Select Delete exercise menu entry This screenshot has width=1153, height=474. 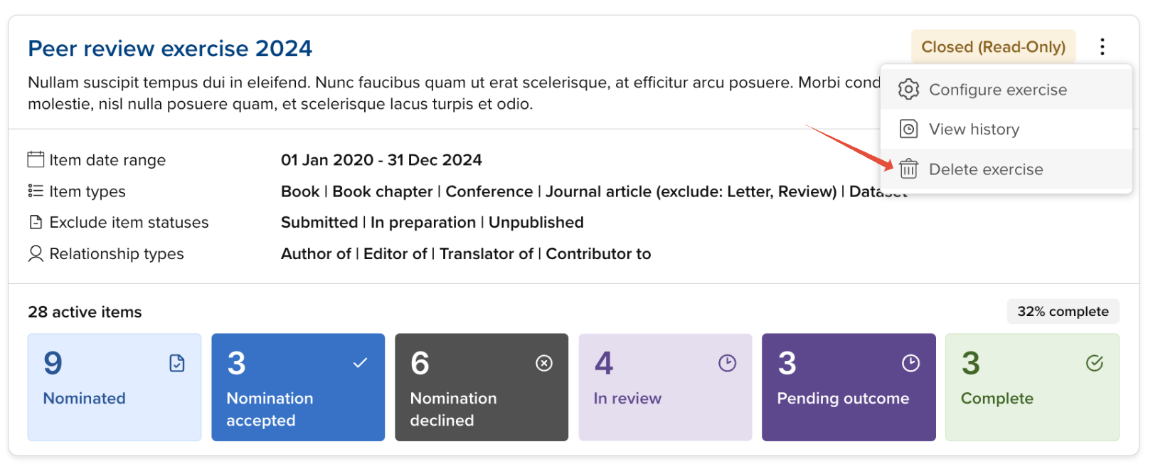coord(986,169)
